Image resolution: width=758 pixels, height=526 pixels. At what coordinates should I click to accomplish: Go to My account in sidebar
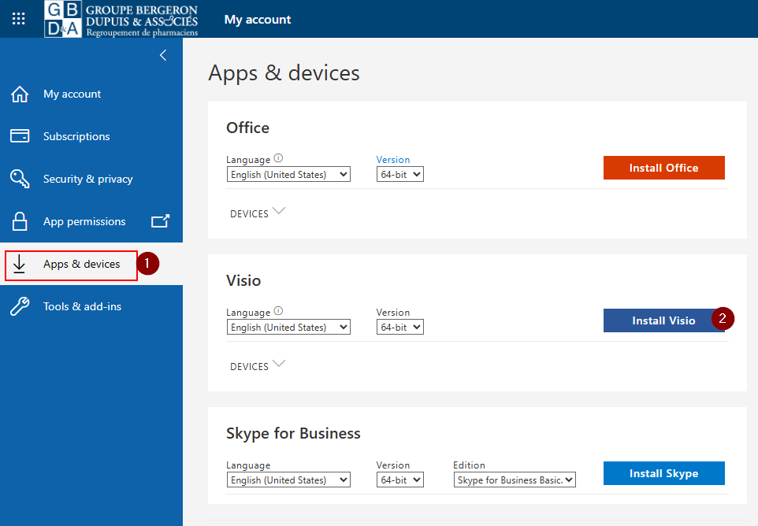(91, 94)
